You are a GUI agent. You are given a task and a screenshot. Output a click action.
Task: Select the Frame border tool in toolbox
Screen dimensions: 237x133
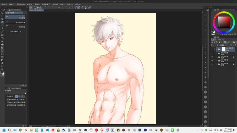[2, 57]
